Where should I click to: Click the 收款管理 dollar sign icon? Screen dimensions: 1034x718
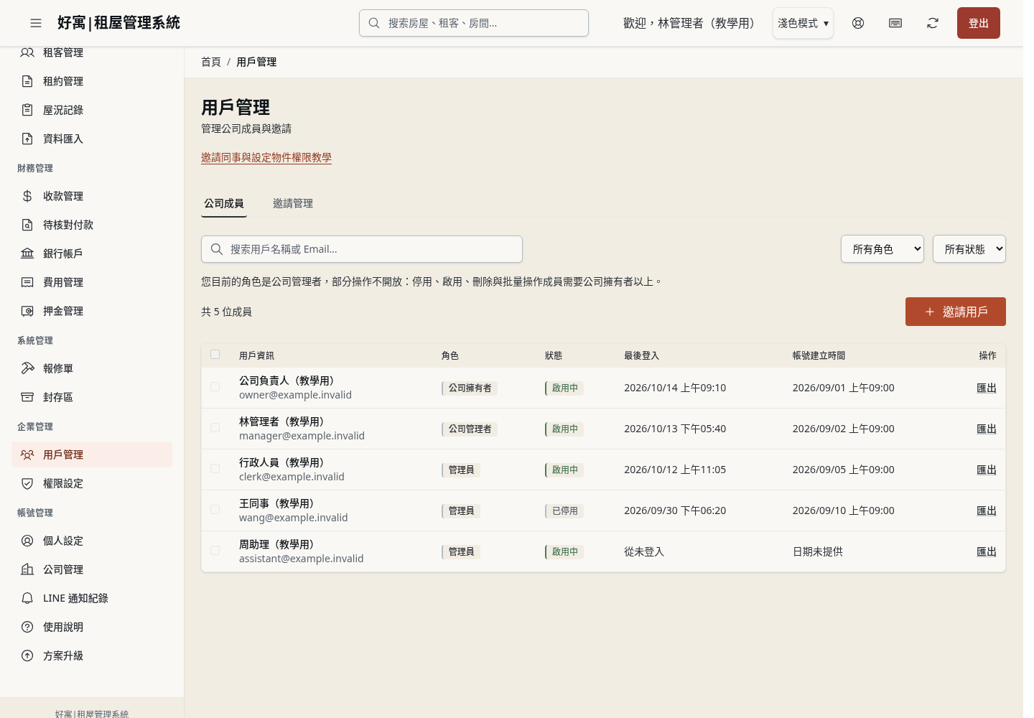[x=27, y=196]
